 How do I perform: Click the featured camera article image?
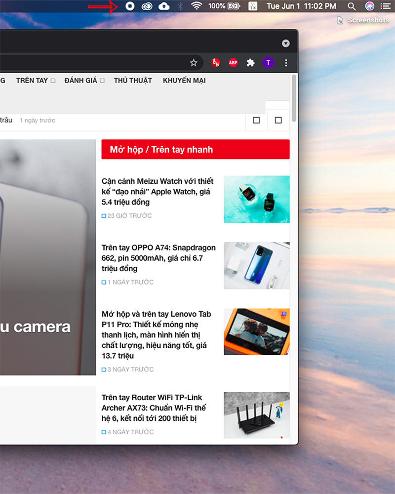tap(48, 257)
